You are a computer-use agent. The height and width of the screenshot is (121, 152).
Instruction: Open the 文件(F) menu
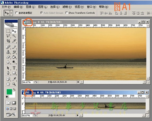[6, 7]
